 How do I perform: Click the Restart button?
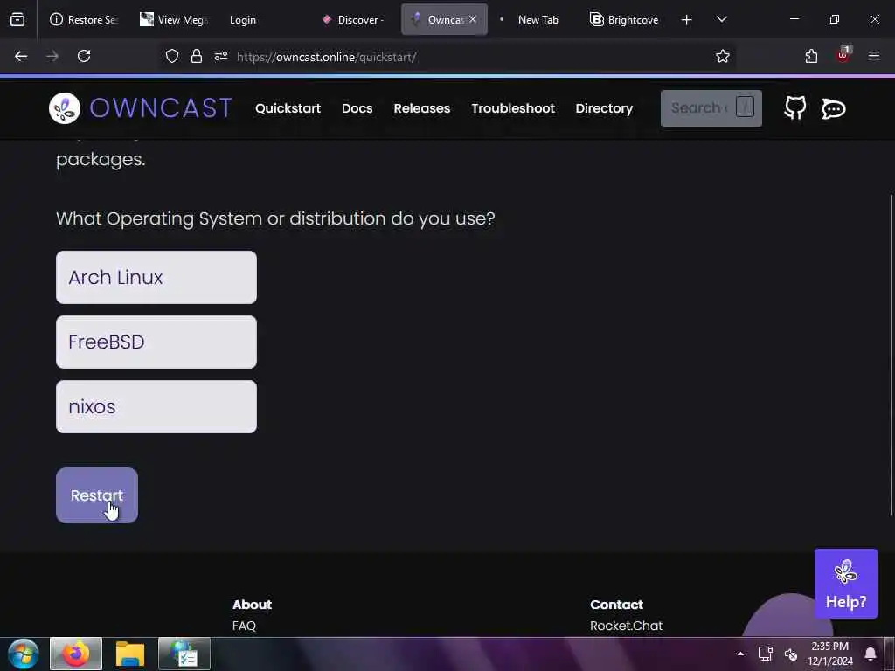pyautogui.click(x=97, y=495)
